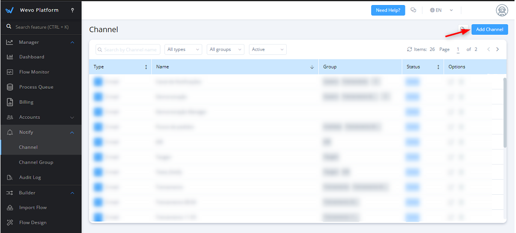Go to next page with right chevron

tap(497, 49)
